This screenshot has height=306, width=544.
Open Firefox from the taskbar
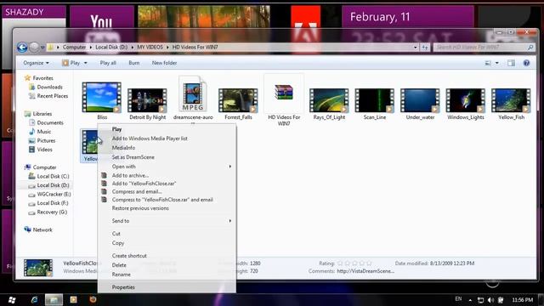93,299
